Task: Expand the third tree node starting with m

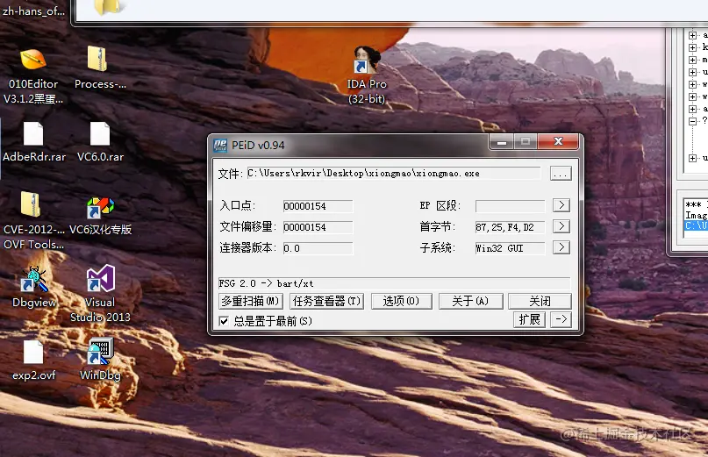Action: tap(692, 60)
